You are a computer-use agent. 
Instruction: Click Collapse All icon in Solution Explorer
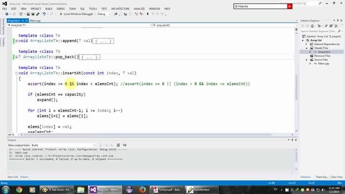331,26
